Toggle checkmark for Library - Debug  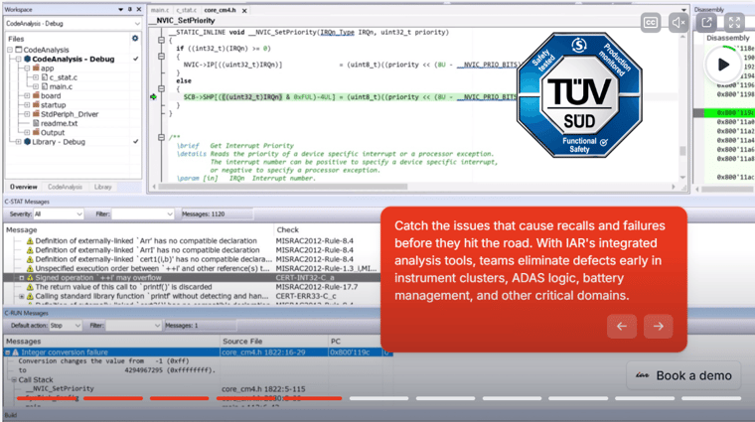(x=135, y=142)
